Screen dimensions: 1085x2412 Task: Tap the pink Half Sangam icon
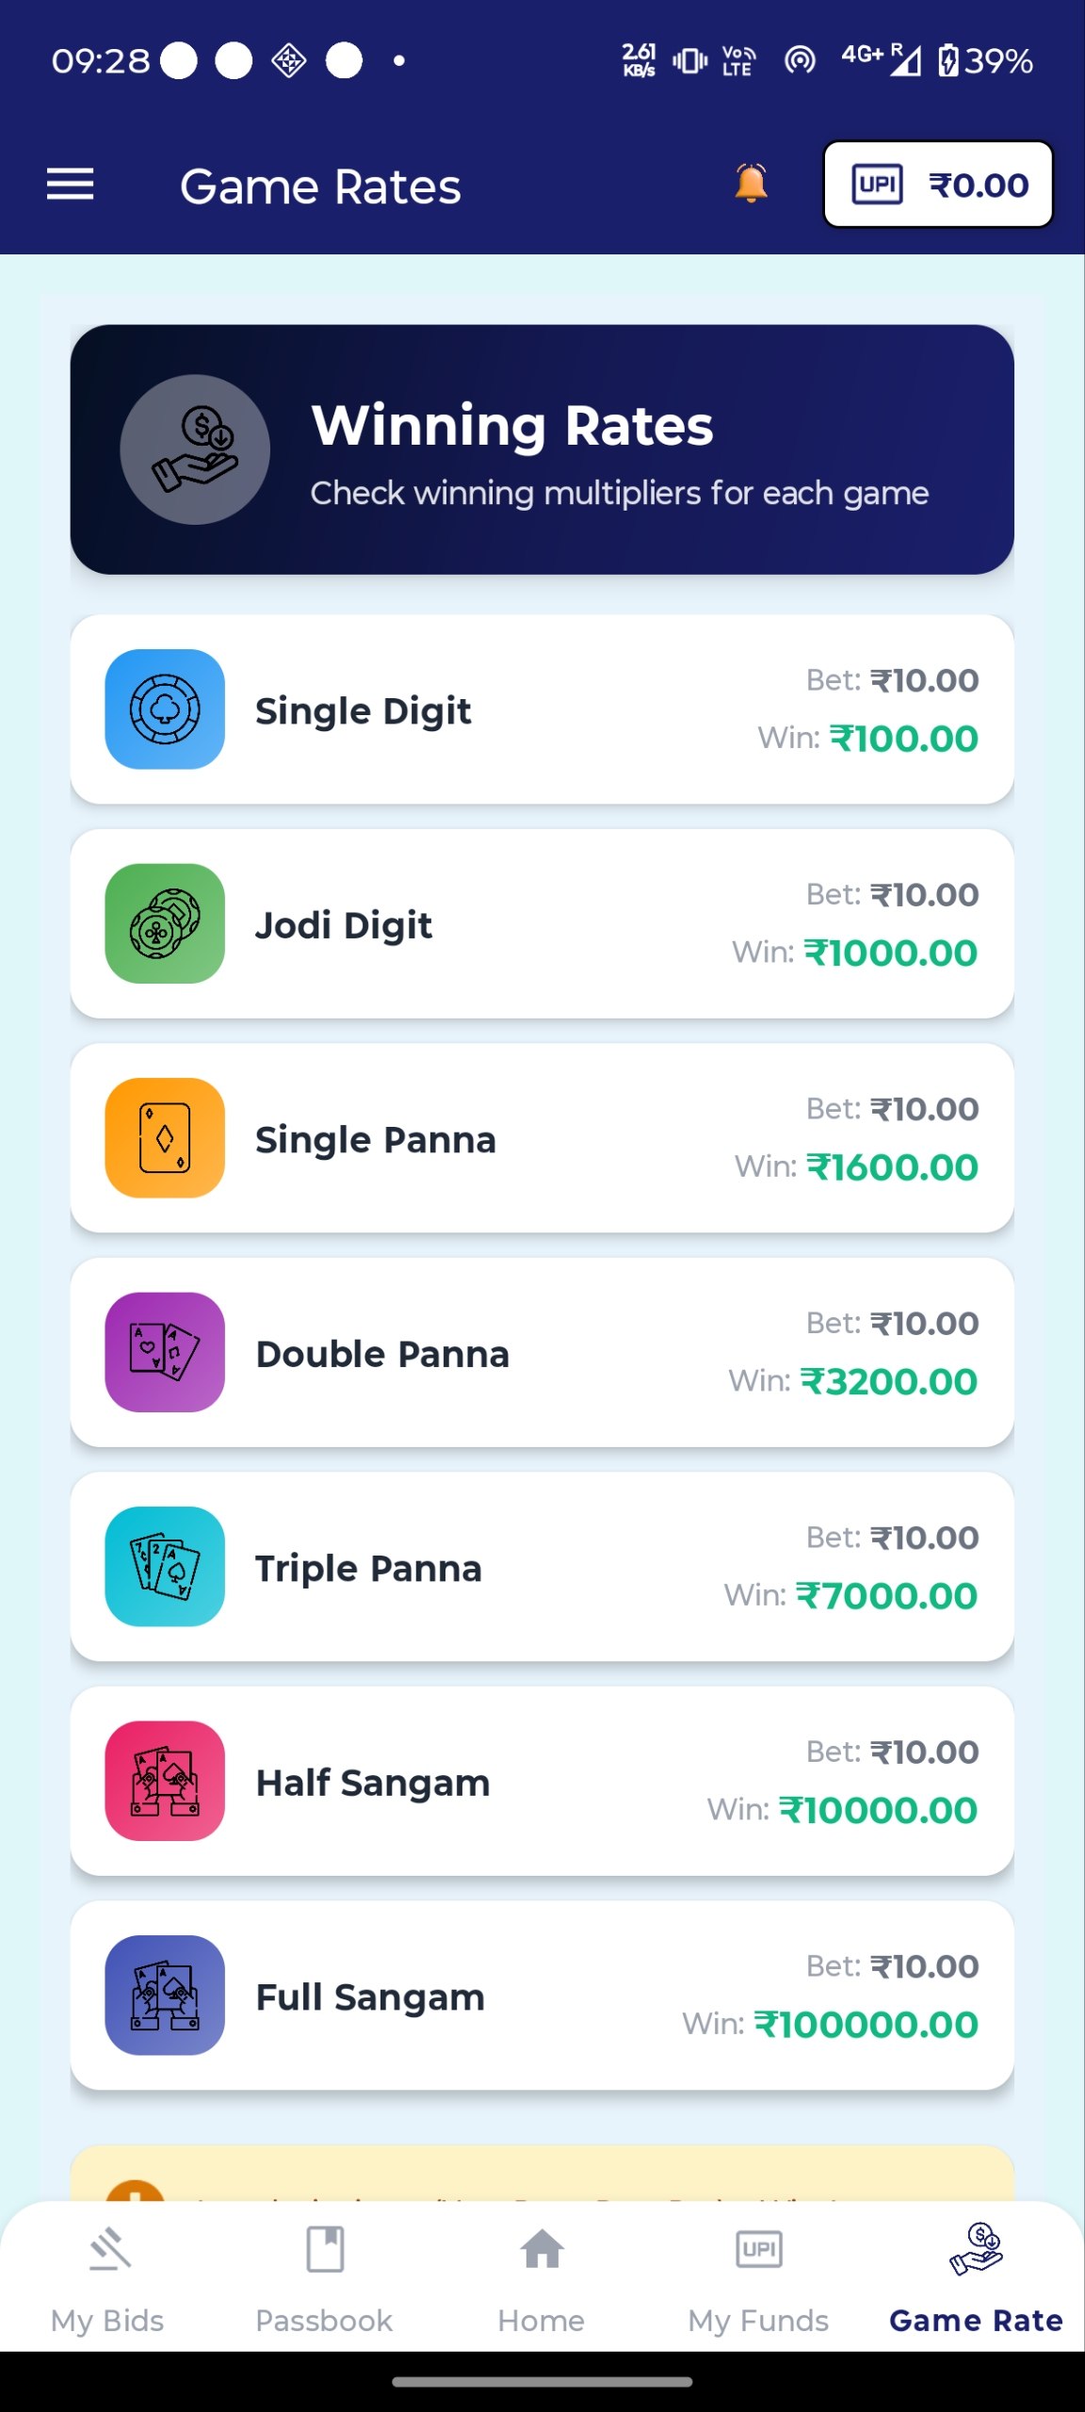[x=165, y=1781]
